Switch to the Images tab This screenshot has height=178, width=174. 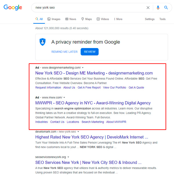[54, 19]
